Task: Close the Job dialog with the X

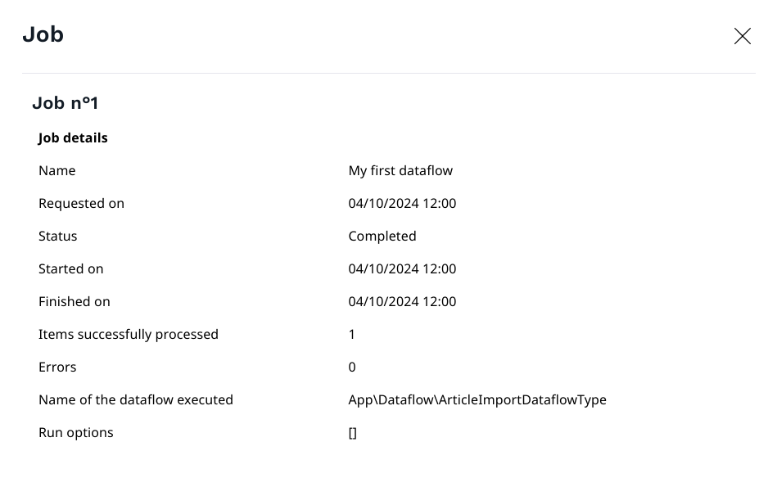Action: point(742,36)
